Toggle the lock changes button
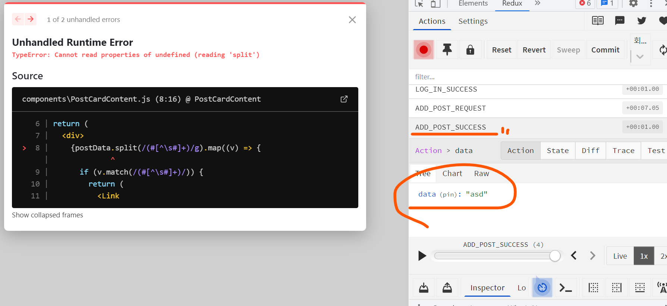This screenshot has height=306, width=667. pos(470,50)
